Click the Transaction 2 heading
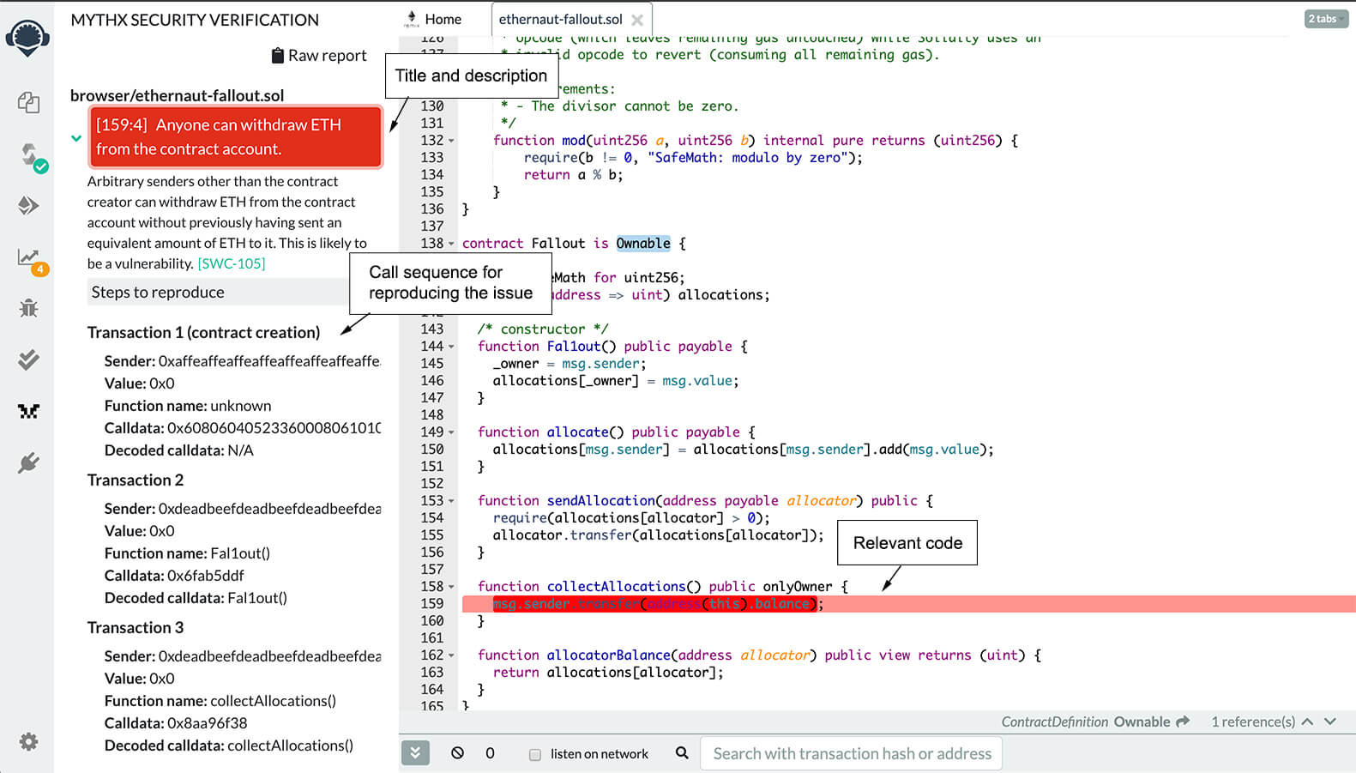1356x773 pixels. (136, 480)
